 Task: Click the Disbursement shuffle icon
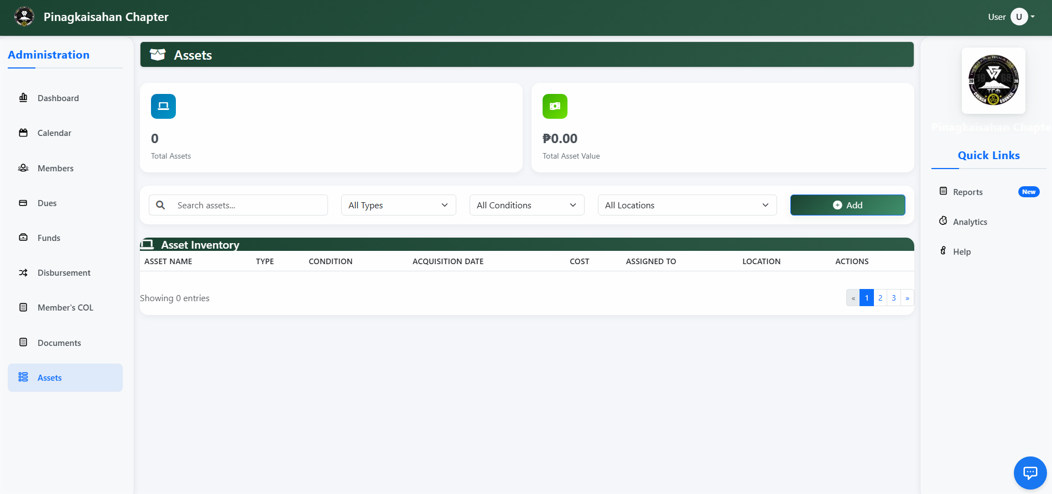pyautogui.click(x=23, y=272)
